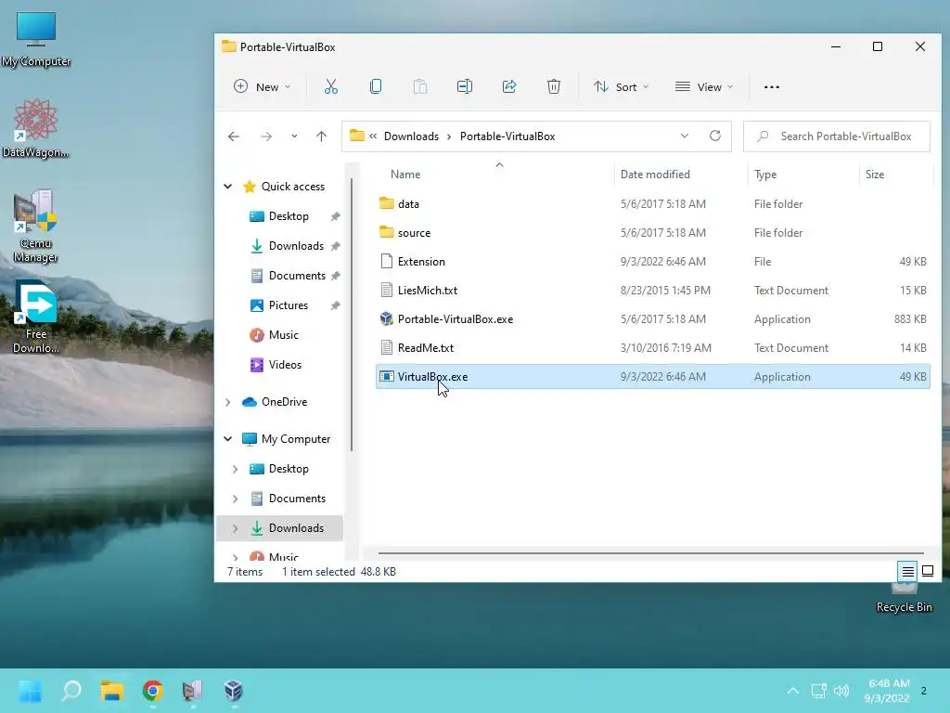
Task: Sort by the Size column header
Action: click(x=875, y=175)
